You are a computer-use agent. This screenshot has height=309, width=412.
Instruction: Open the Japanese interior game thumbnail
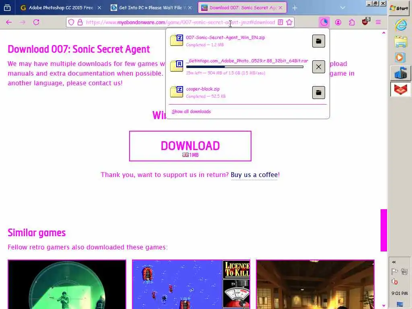(315, 284)
